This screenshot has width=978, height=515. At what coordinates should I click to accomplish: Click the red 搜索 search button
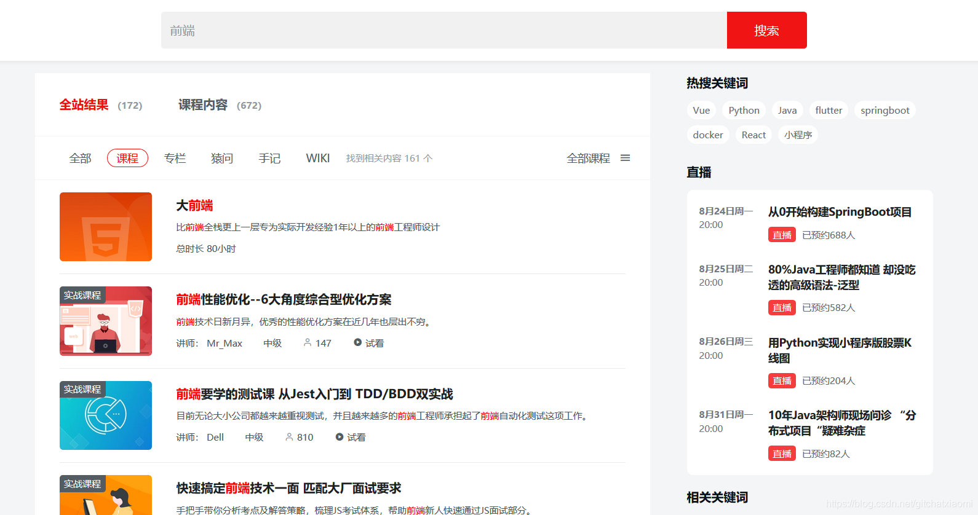point(766,30)
